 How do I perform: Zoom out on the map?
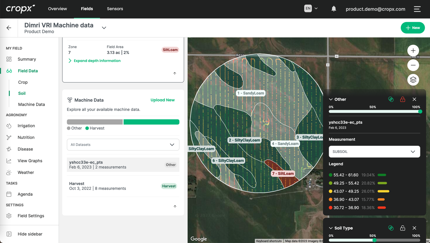tap(413, 65)
